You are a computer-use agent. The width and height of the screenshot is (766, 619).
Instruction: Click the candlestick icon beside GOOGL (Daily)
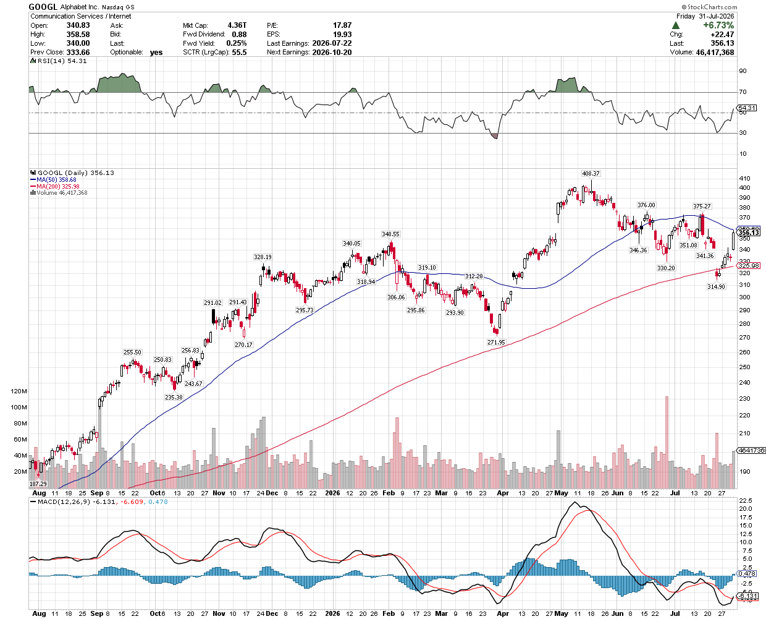[x=33, y=173]
